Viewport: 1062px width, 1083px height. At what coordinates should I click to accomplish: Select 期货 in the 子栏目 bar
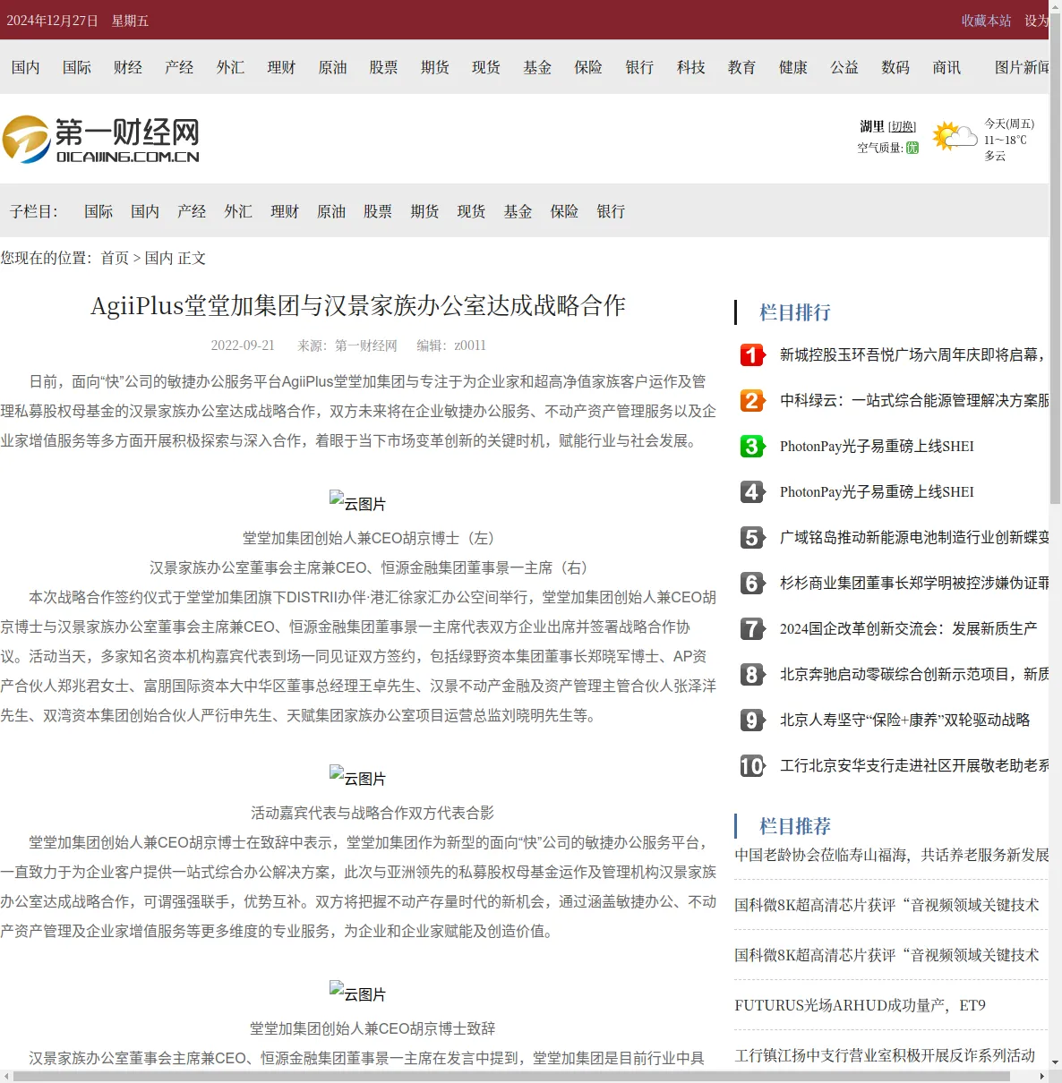click(x=424, y=211)
